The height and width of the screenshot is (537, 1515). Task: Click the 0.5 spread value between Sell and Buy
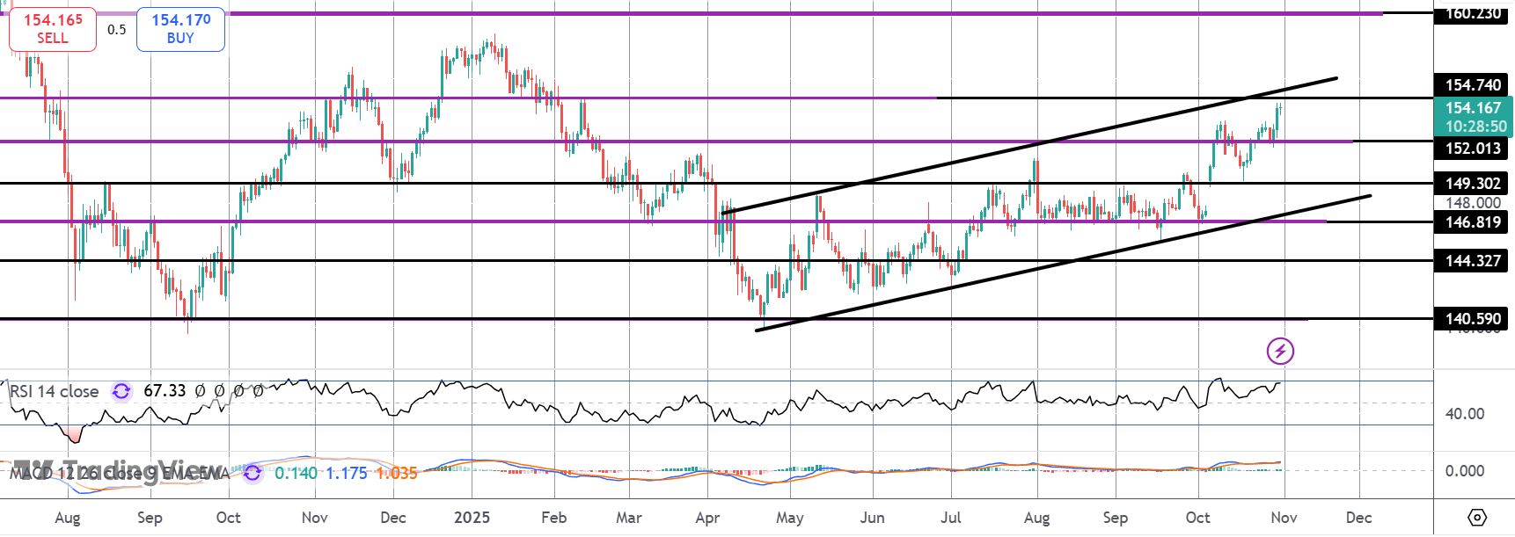point(117,29)
